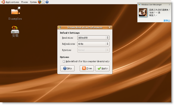Screen dimensions: 174x105
Task: Click the Windows Live Messenger logo icon
Action: click(x=139, y=5)
